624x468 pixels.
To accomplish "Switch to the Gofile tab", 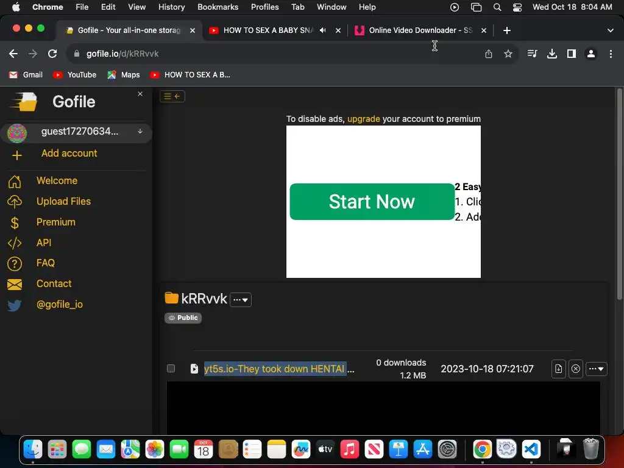I will click(129, 30).
